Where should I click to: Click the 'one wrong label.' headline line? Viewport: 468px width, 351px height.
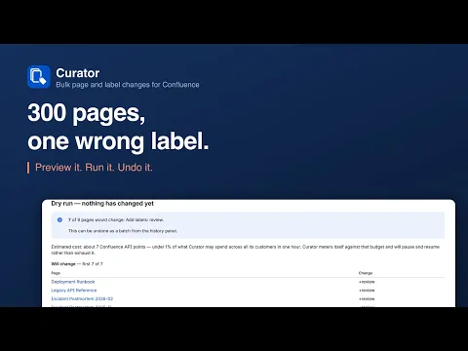pos(118,141)
